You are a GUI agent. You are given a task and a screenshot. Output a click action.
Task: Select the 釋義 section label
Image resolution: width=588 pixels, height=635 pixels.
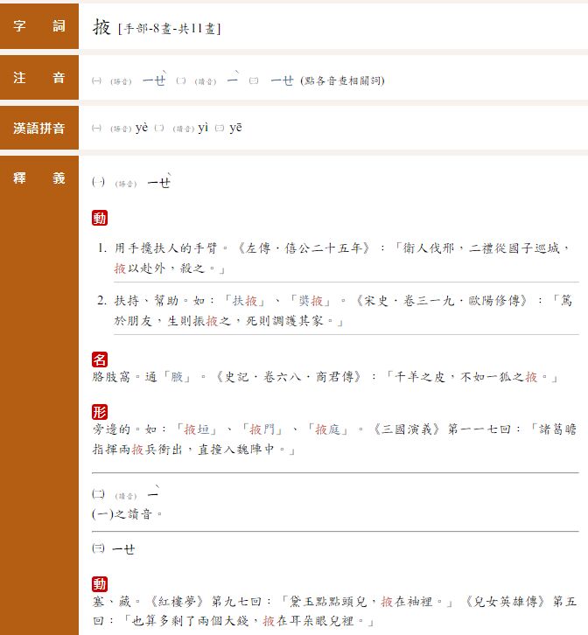39,178
